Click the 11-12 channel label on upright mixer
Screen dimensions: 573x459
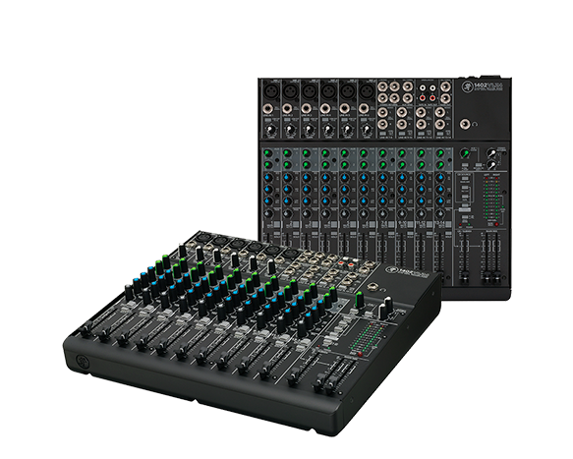pyautogui.click(x=421, y=222)
